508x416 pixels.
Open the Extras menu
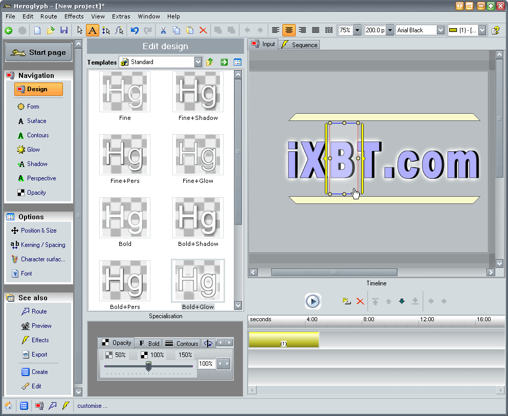tap(121, 16)
